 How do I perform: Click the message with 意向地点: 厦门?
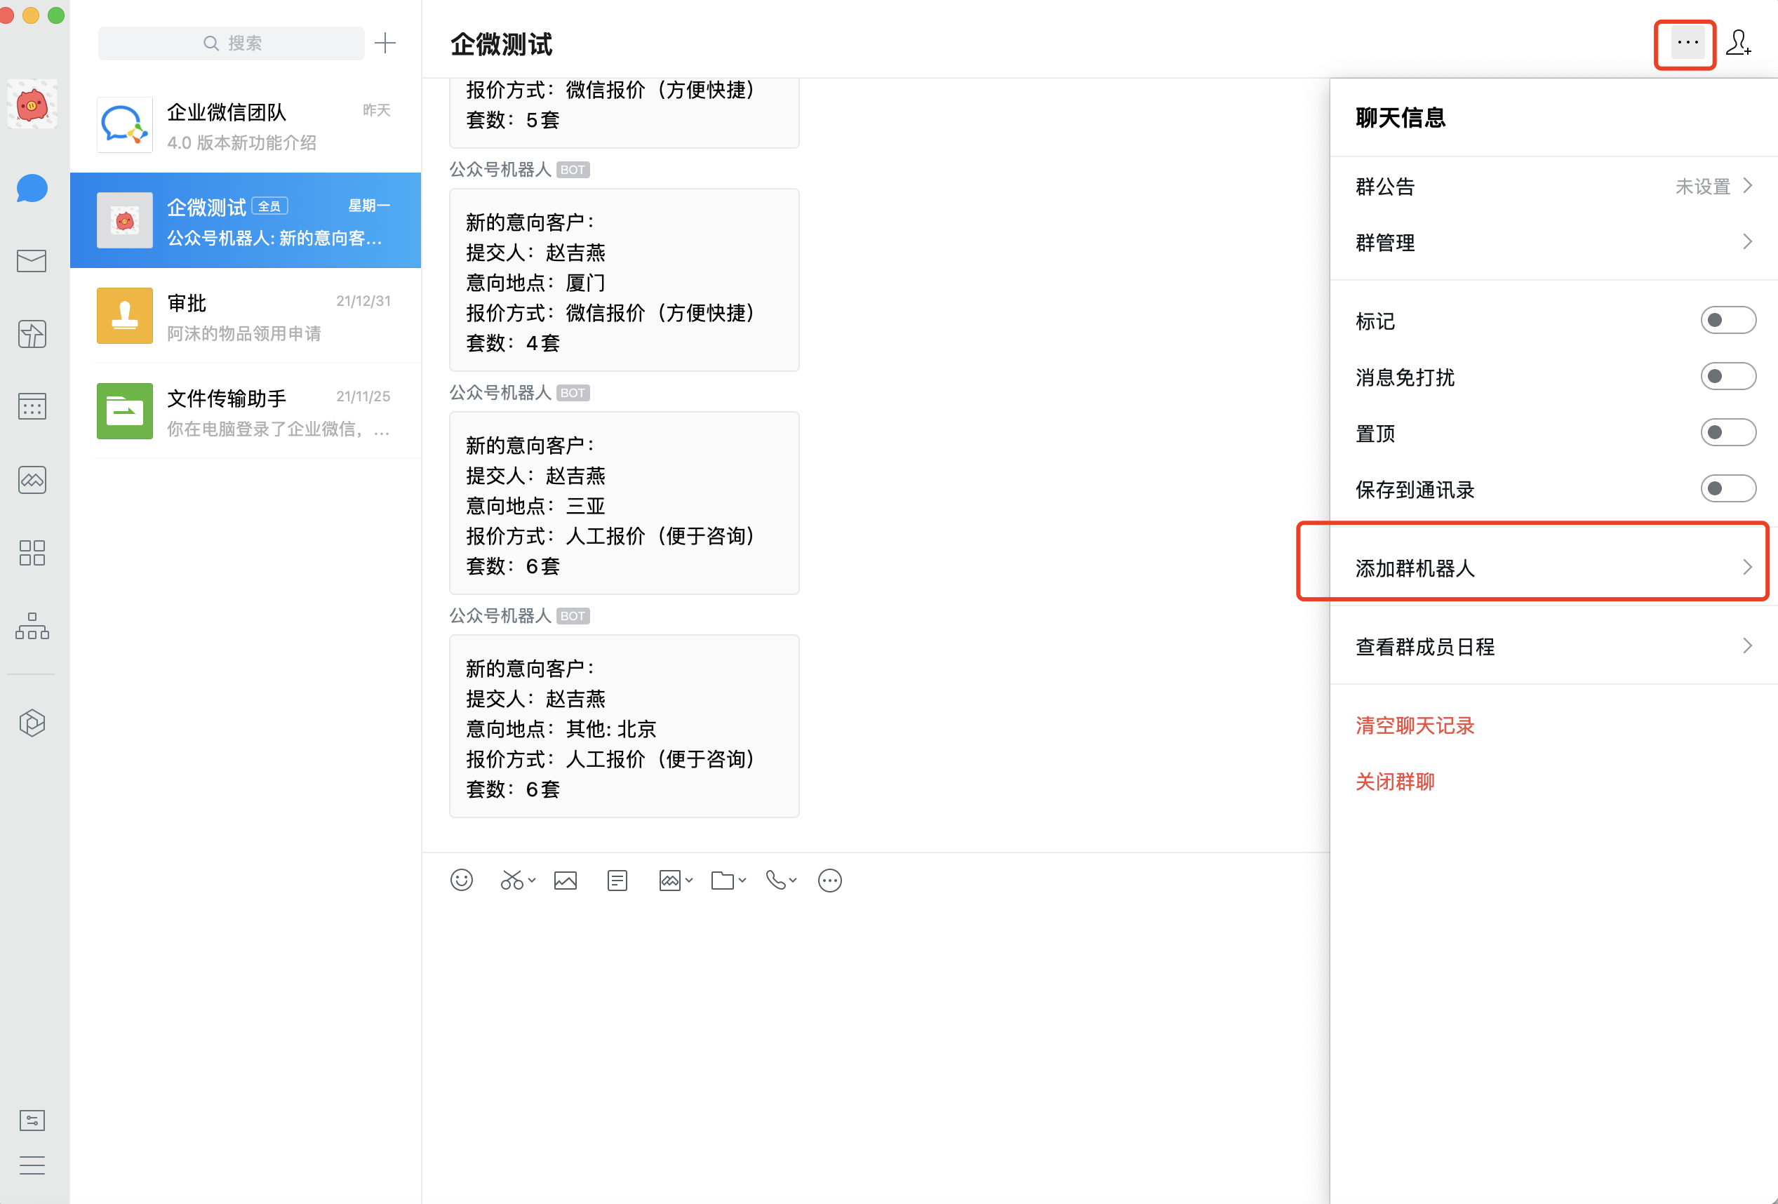pyautogui.click(x=624, y=280)
